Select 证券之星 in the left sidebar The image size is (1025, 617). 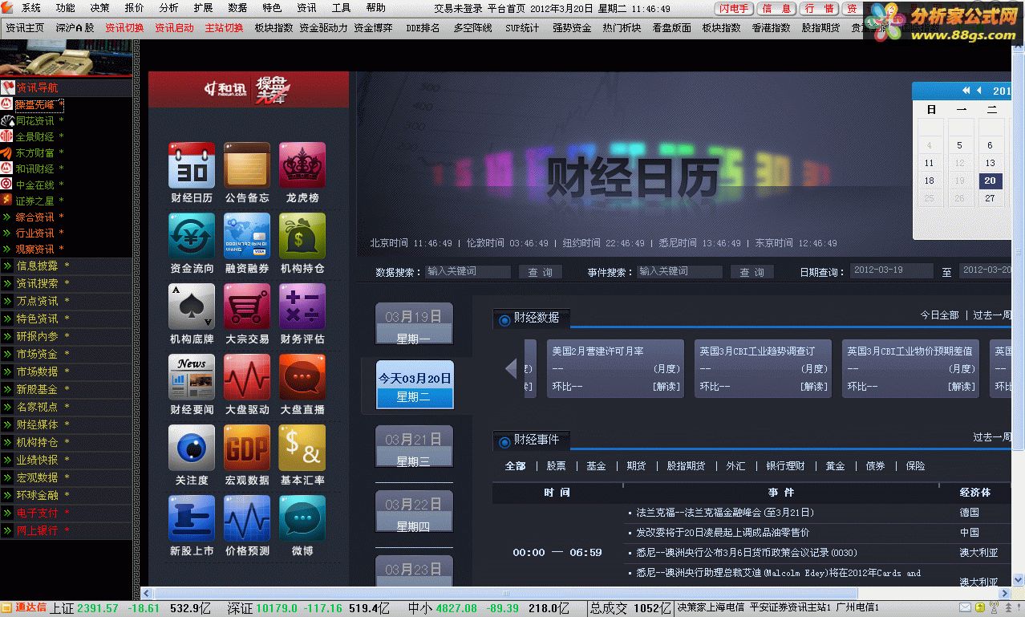pos(35,201)
